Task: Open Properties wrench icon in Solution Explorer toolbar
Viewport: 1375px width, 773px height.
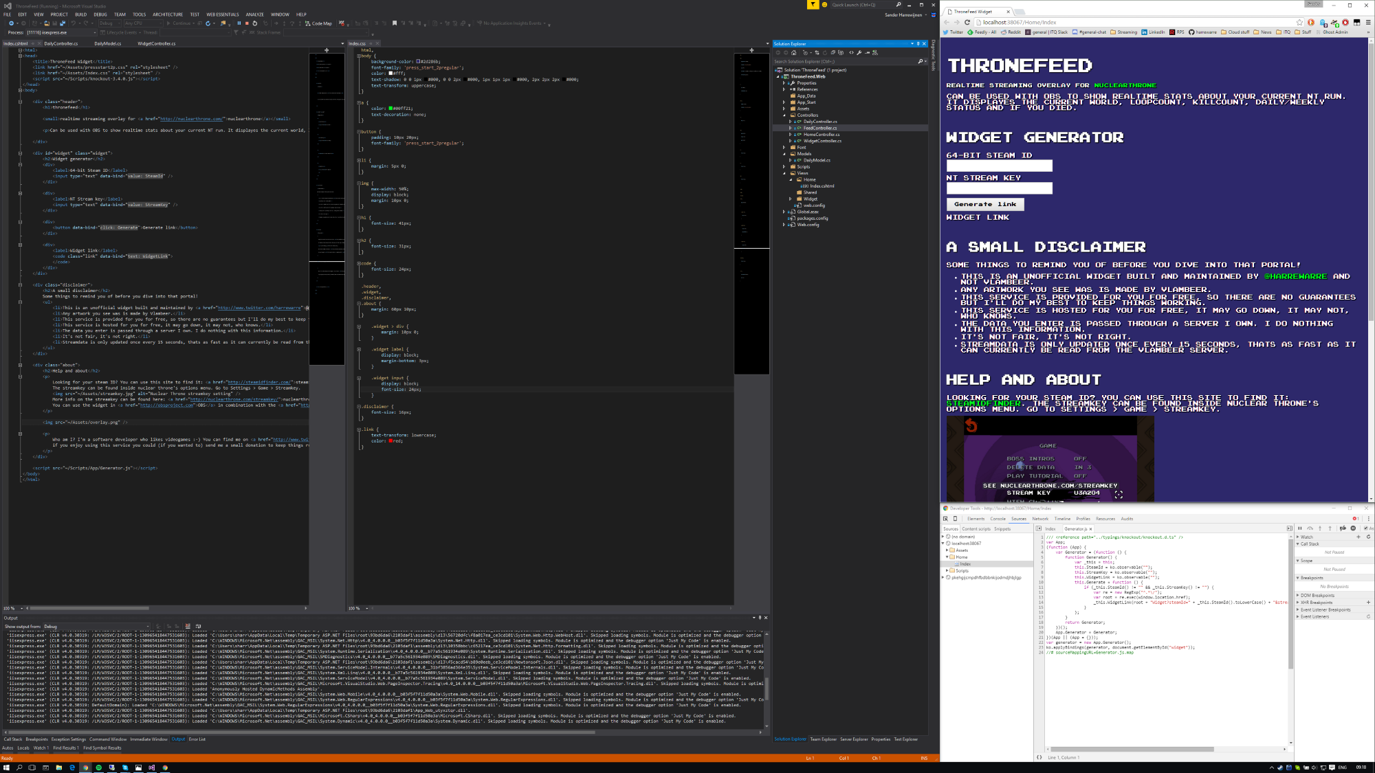Action: [859, 52]
